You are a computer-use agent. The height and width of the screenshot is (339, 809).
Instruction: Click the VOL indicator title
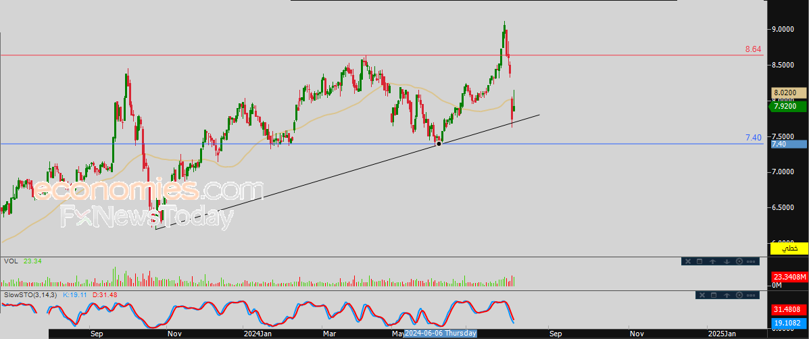(11, 261)
